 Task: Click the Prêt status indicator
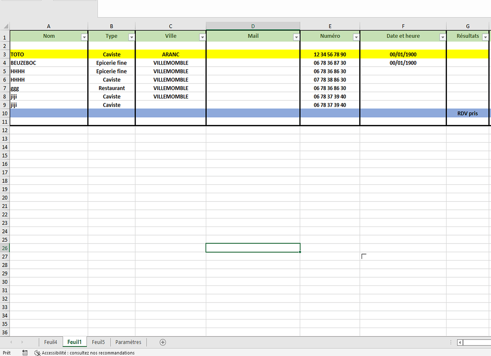click(x=7, y=353)
